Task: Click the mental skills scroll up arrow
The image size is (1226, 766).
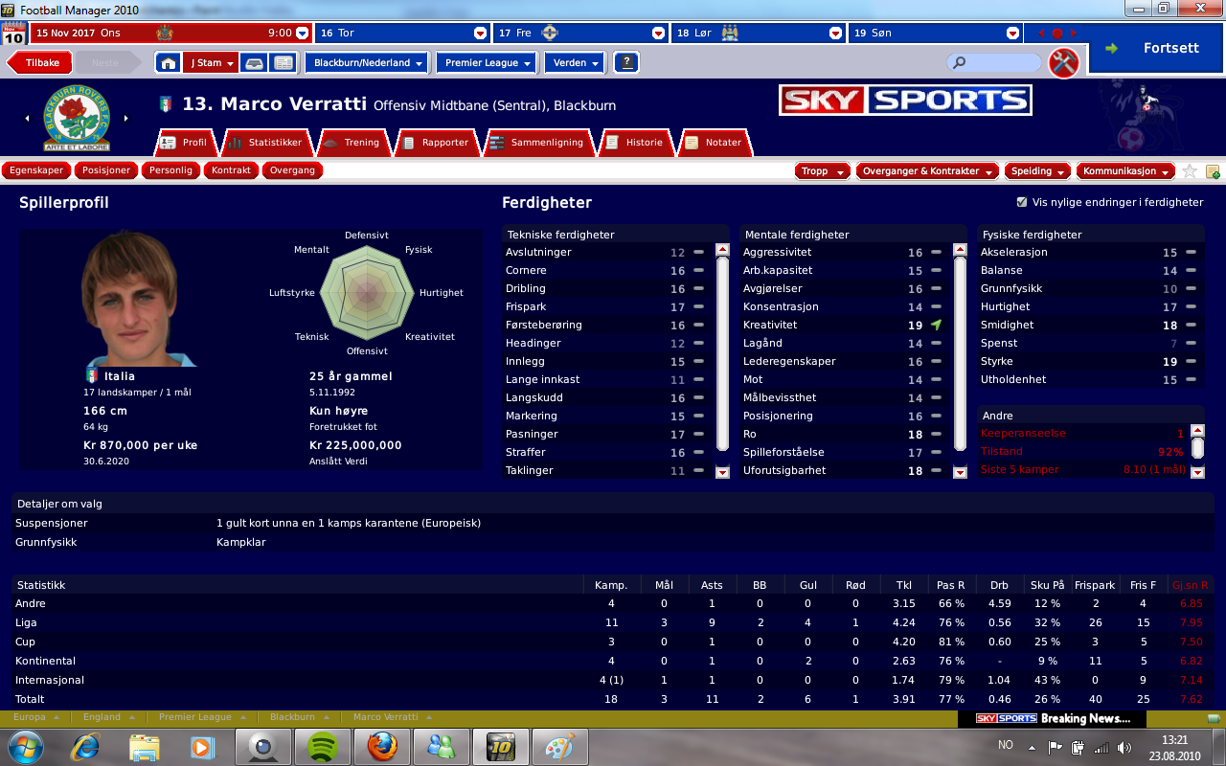Action: (960, 250)
